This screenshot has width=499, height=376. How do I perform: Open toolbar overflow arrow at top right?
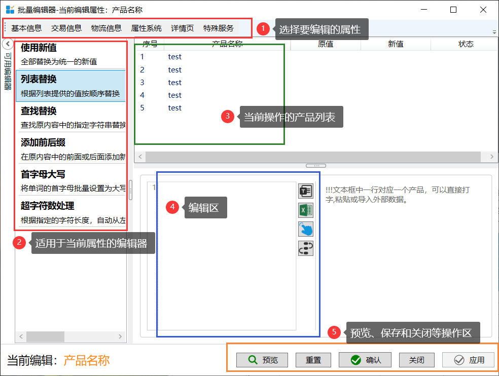pos(494,32)
